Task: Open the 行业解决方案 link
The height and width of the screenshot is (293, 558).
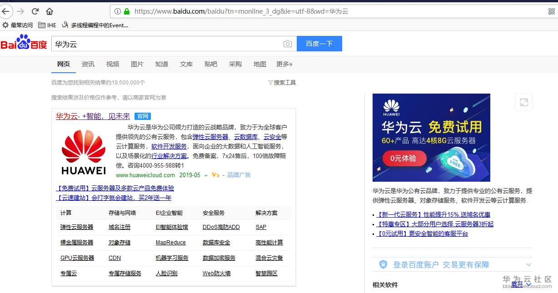Action: [x=169, y=156]
